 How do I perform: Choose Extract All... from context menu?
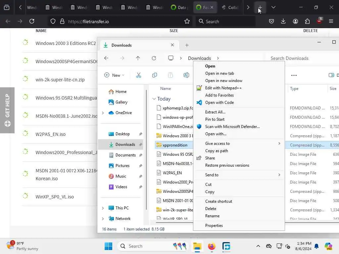click(239, 112)
